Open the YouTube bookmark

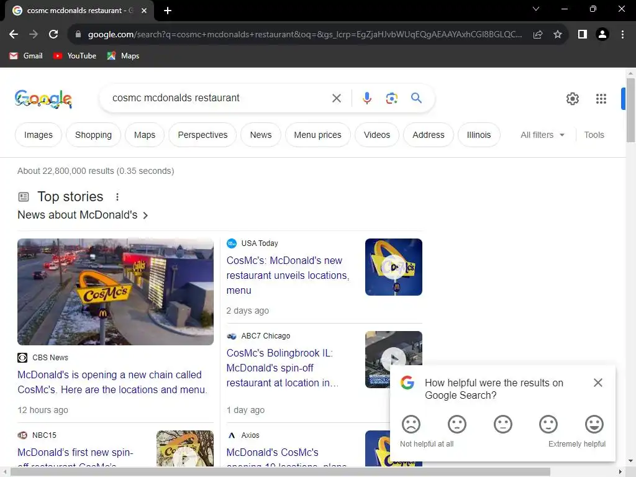coord(75,56)
